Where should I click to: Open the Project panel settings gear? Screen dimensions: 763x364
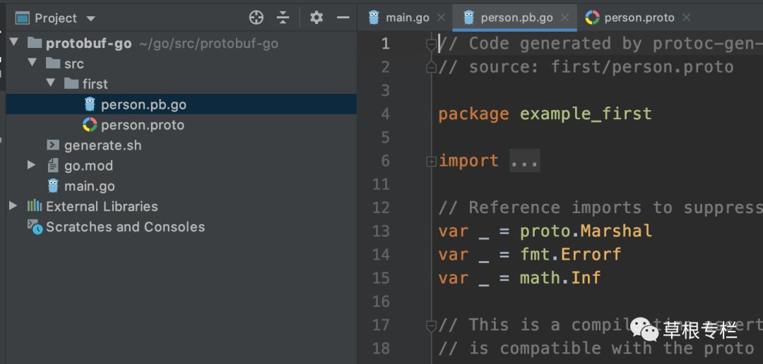tap(317, 18)
